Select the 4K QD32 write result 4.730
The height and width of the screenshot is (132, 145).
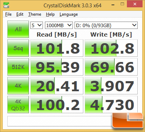(x=111, y=104)
